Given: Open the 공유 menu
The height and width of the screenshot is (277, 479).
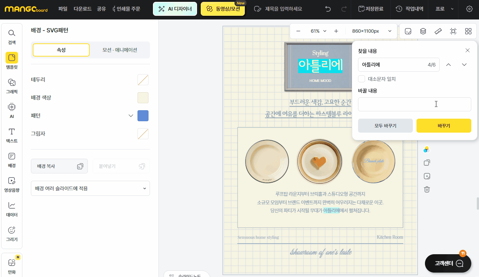Looking at the screenshot, I should click(x=101, y=9).
